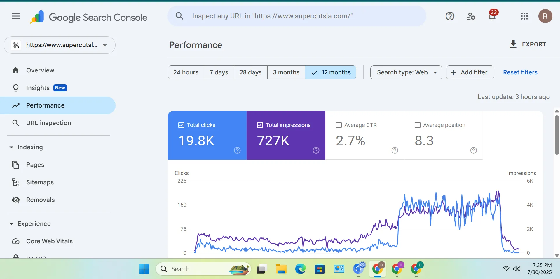
Task: Select the 24 hours date range
Action: coord(186,72)
